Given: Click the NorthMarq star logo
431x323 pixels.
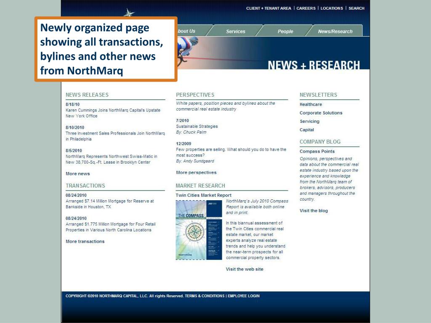Looking at the screenshot, I should (x=129, y=13).
